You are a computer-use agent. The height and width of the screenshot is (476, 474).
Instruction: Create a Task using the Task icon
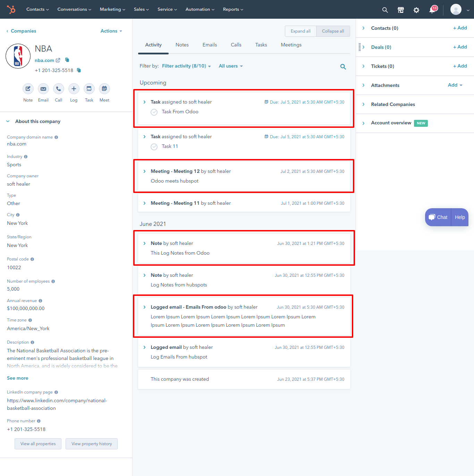tap(89, 89)
